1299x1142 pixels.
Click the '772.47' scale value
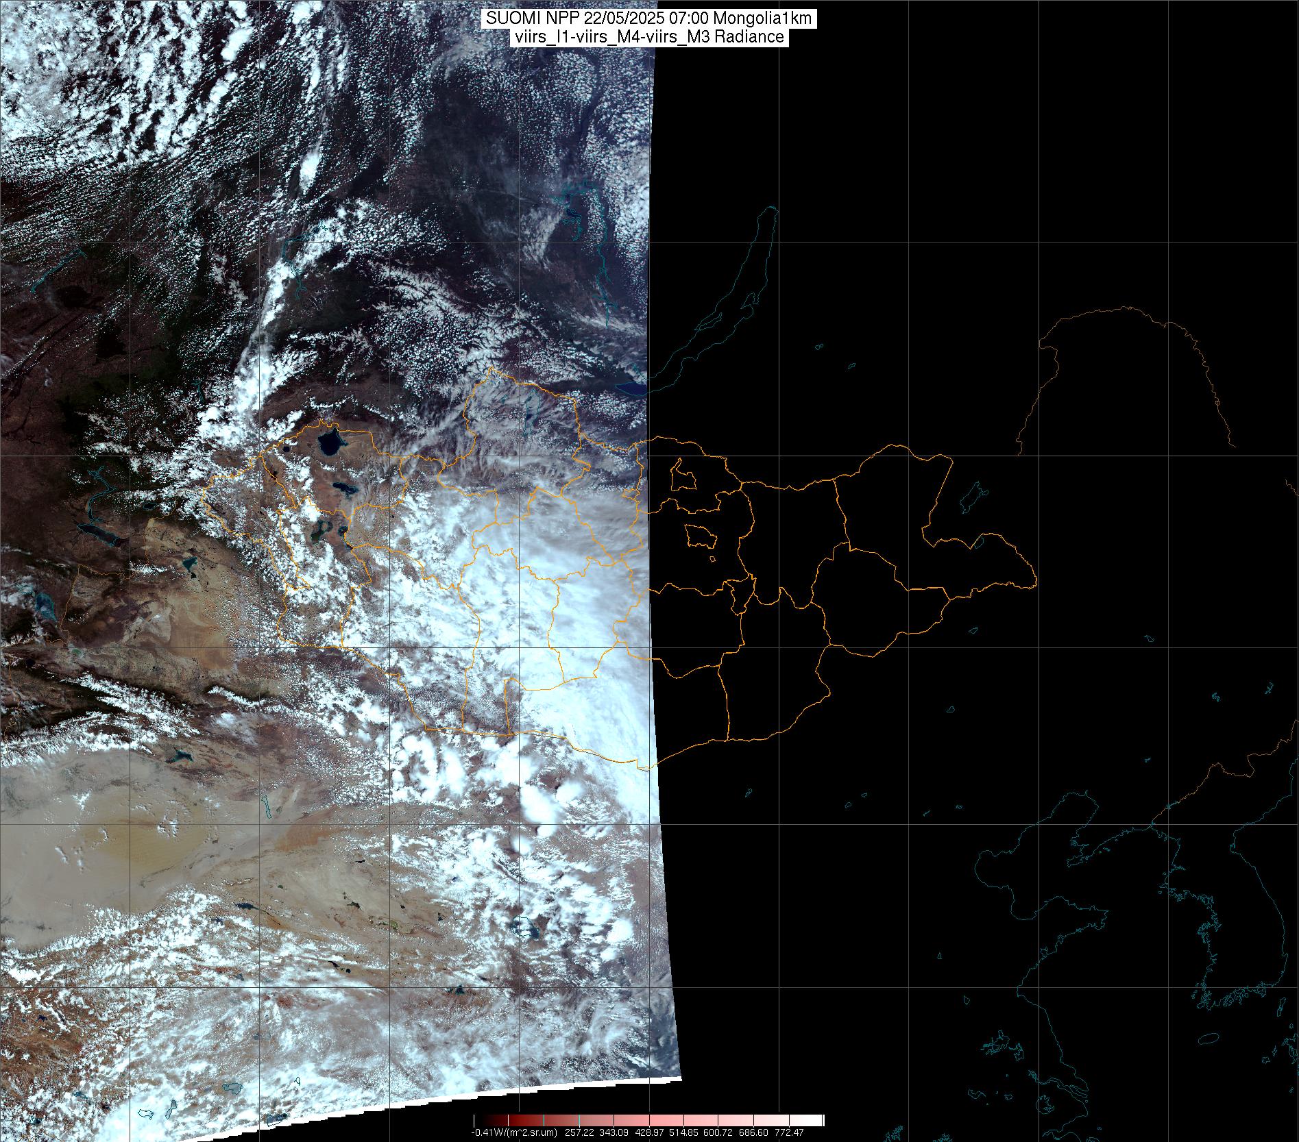click(789, 1132)
